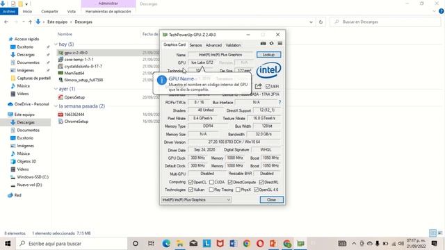Show hidden system tray icons
This screenshot has width=445, height=250.
(x=354, y=244)
